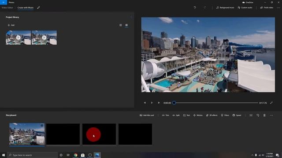Open Task View on taskbar
Viewport: 282px width, 158px height.
pos(68,155)
